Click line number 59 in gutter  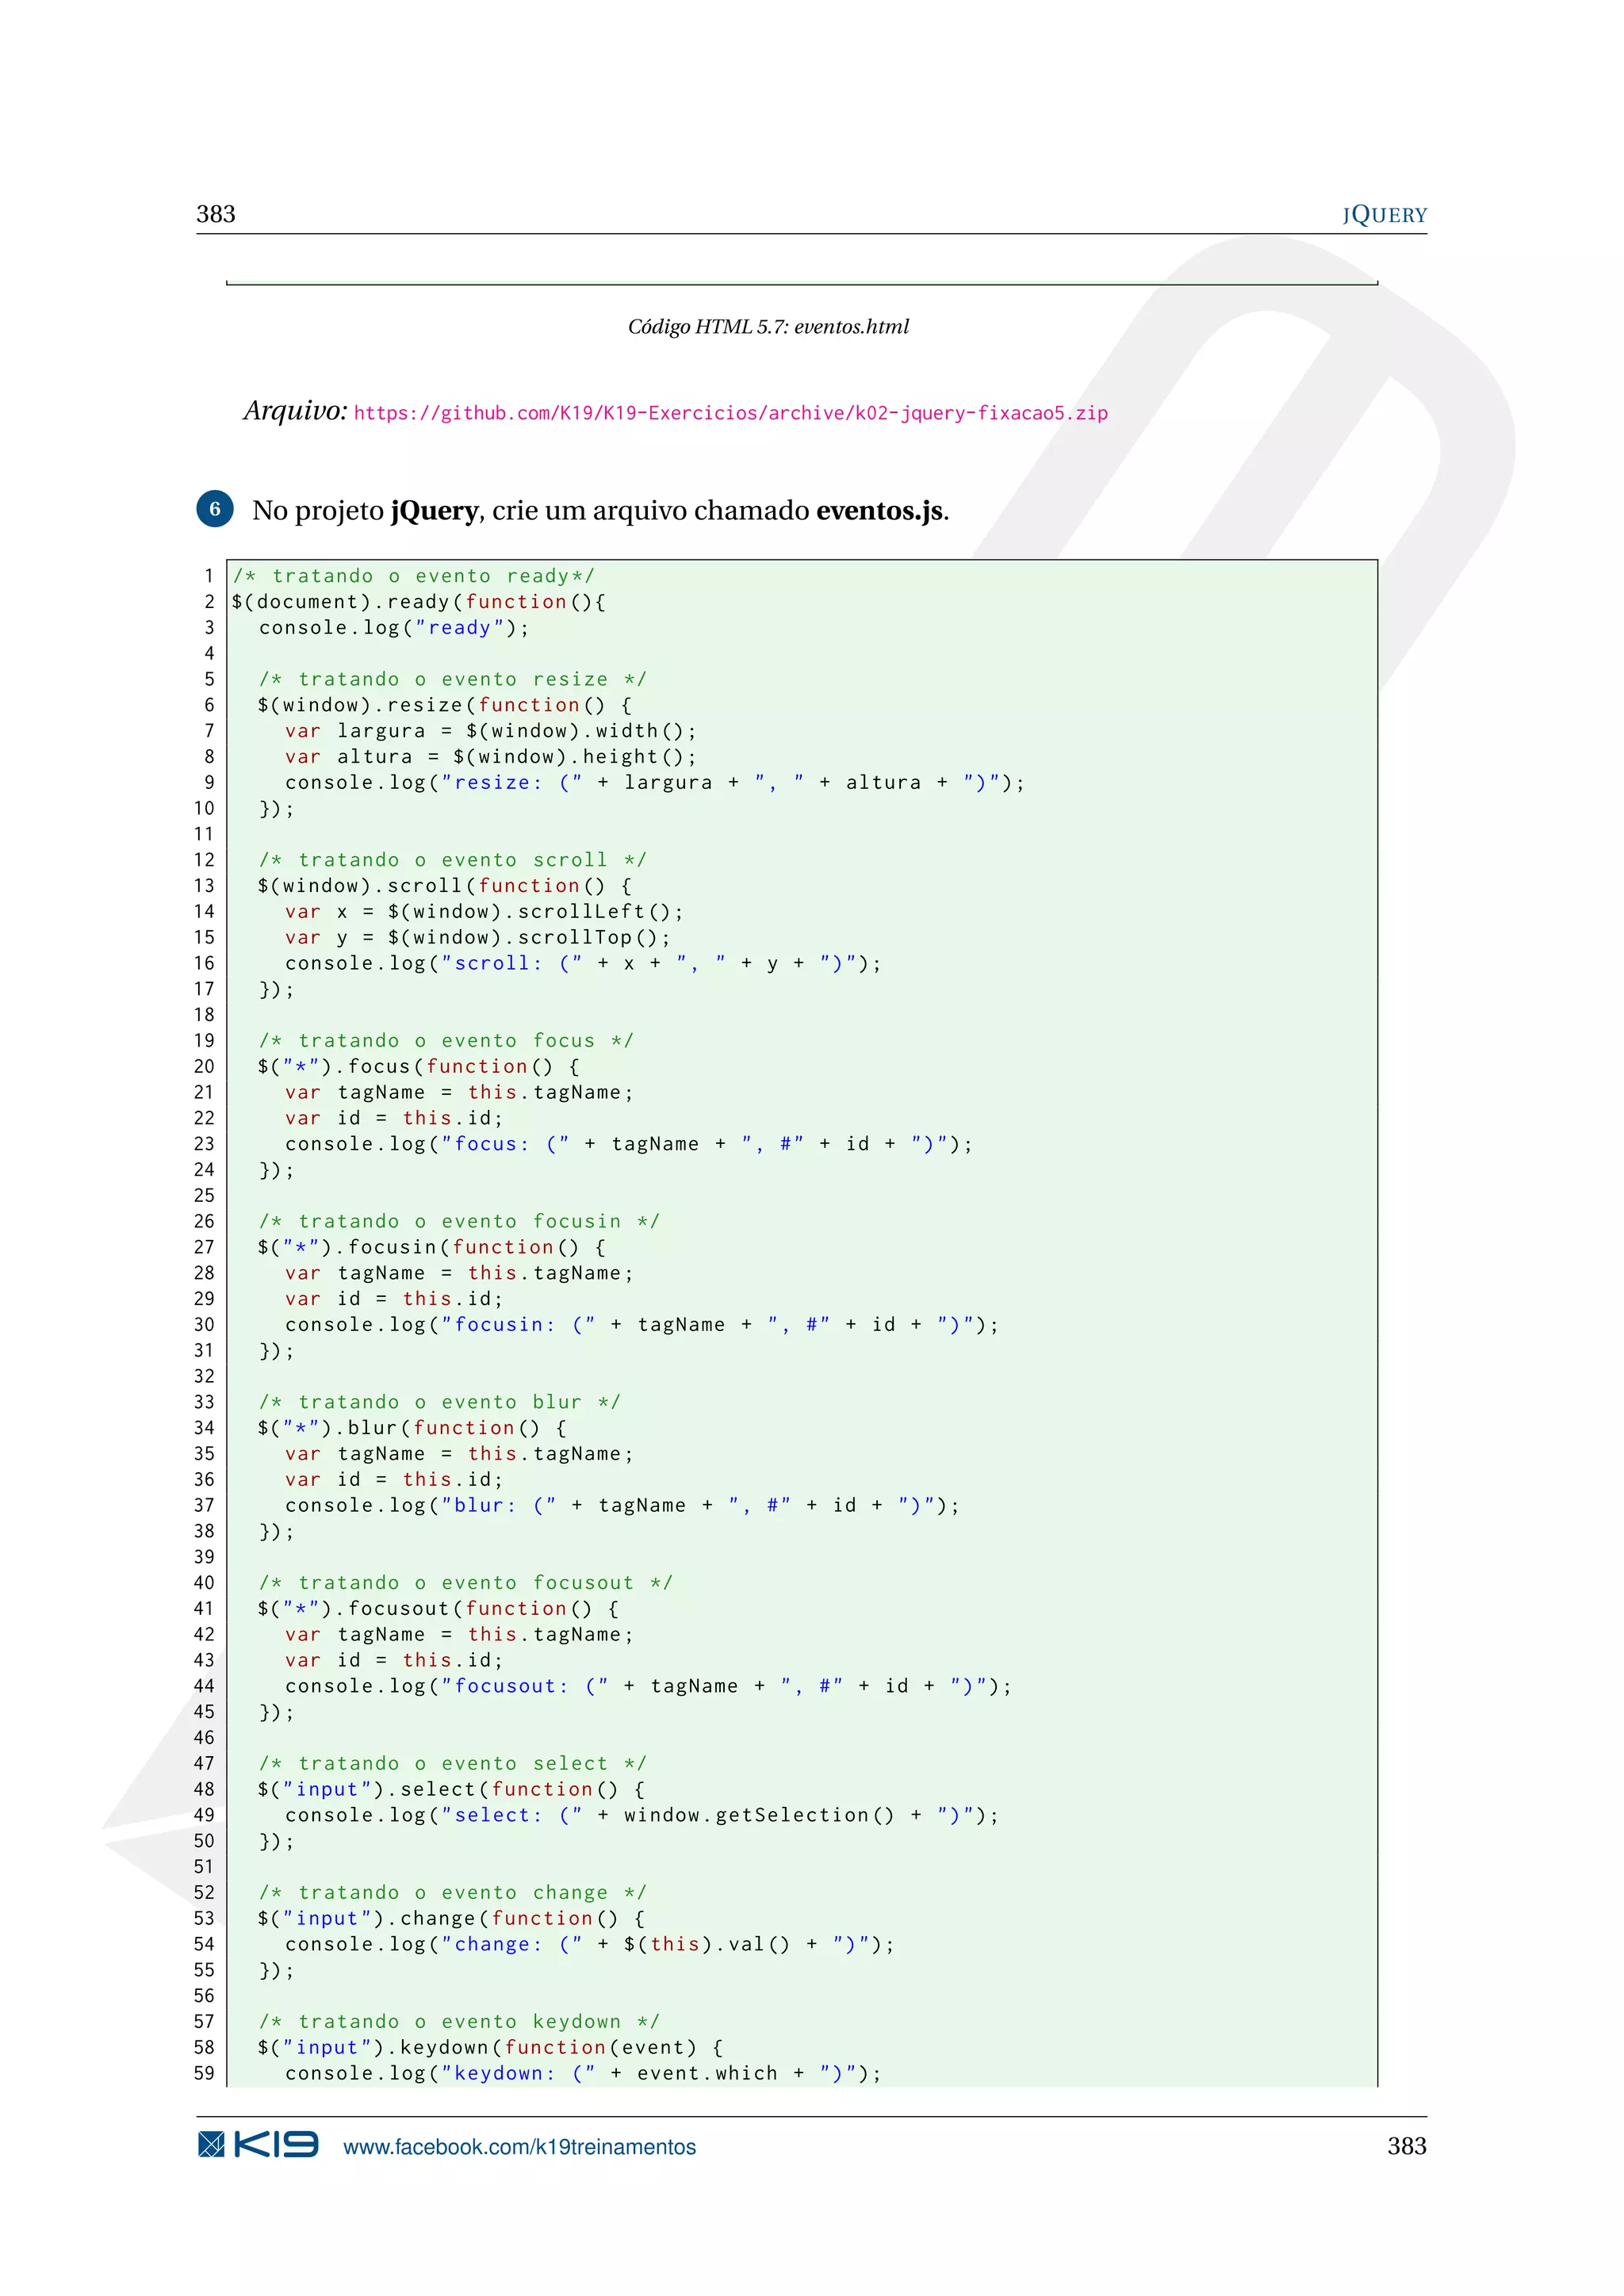(x=204, y=2074)
